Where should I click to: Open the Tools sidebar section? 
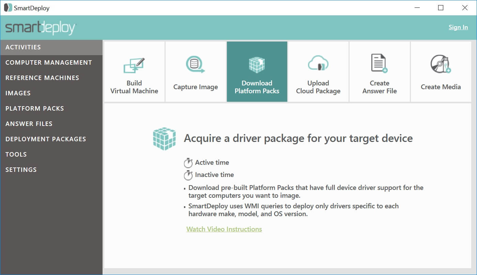coord(16,155)
